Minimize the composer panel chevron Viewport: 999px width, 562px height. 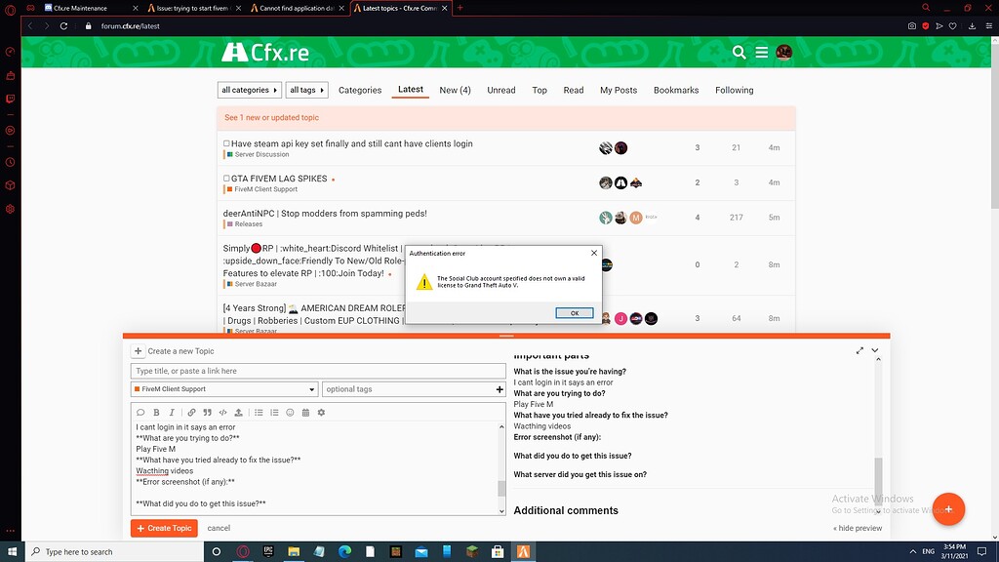[875, 350]
